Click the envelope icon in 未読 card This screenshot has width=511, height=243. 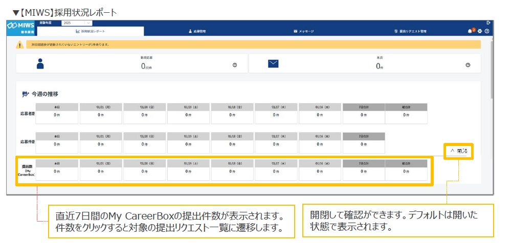(273, 64)
